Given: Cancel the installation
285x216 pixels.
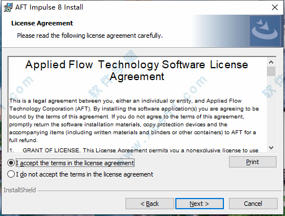Looking at the screenshot, I should pyautogui.click(x=253, y=204).
